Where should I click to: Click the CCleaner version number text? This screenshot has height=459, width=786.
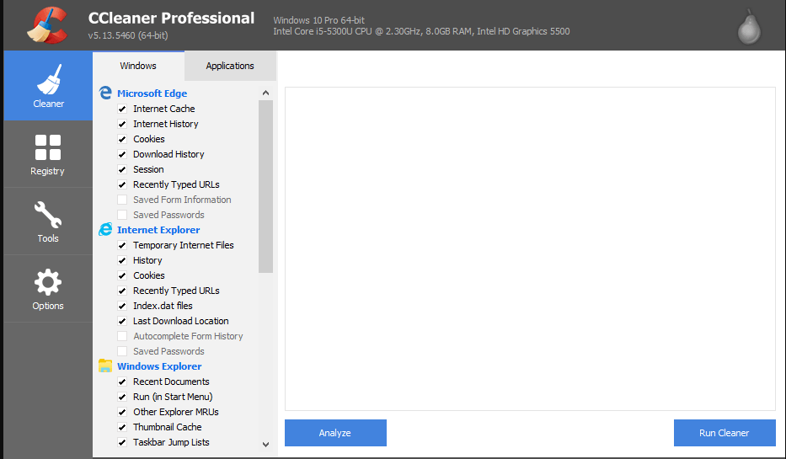pyautogui.click(x=128, y=35)
